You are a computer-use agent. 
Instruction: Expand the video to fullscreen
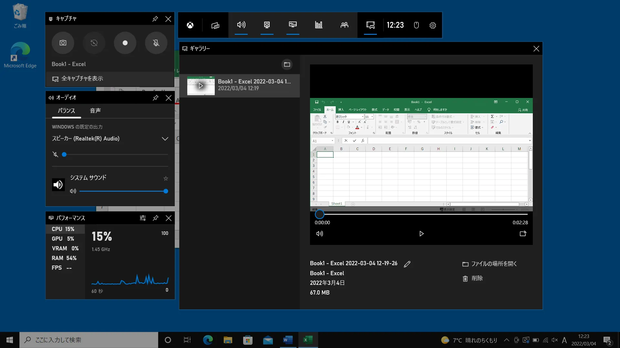pos(523,234)
